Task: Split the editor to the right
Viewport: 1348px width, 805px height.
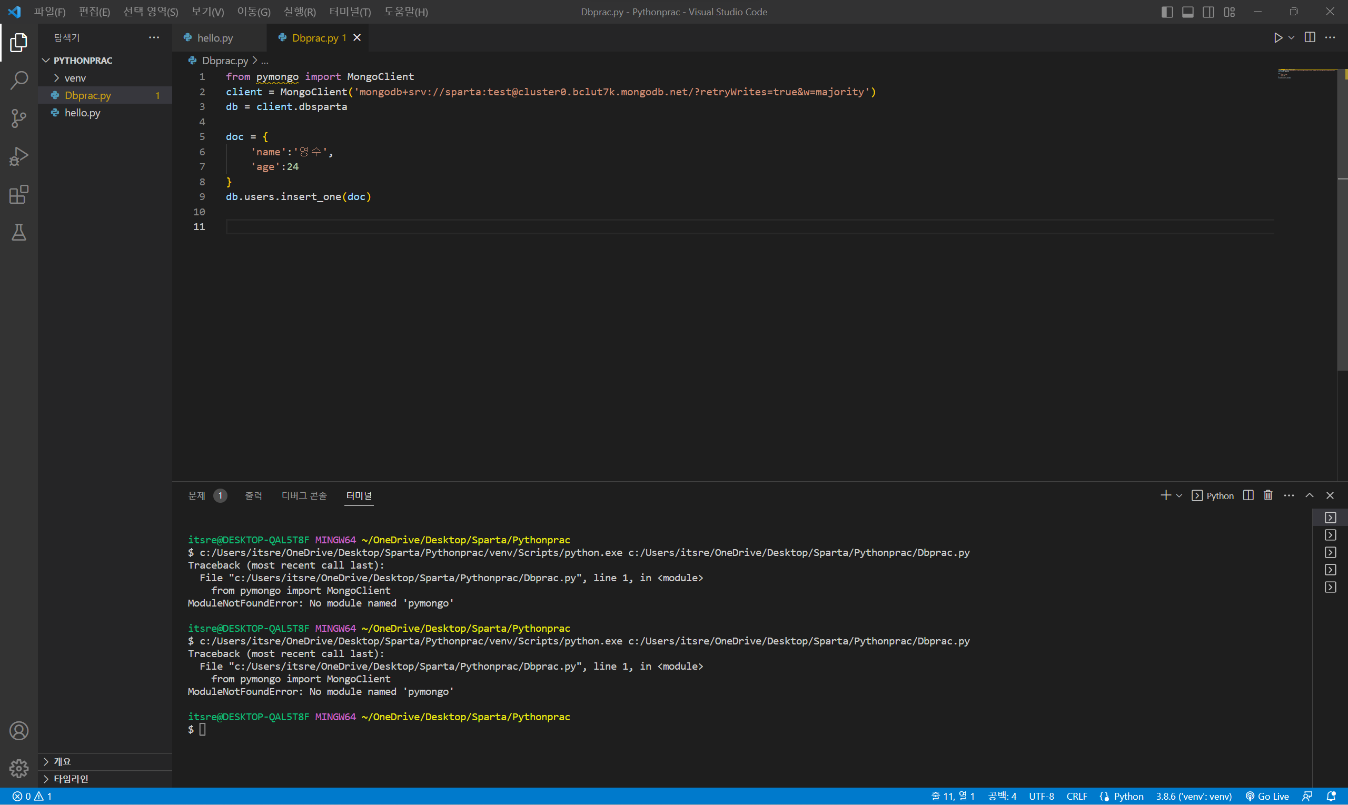Action: click(1310, 37)
